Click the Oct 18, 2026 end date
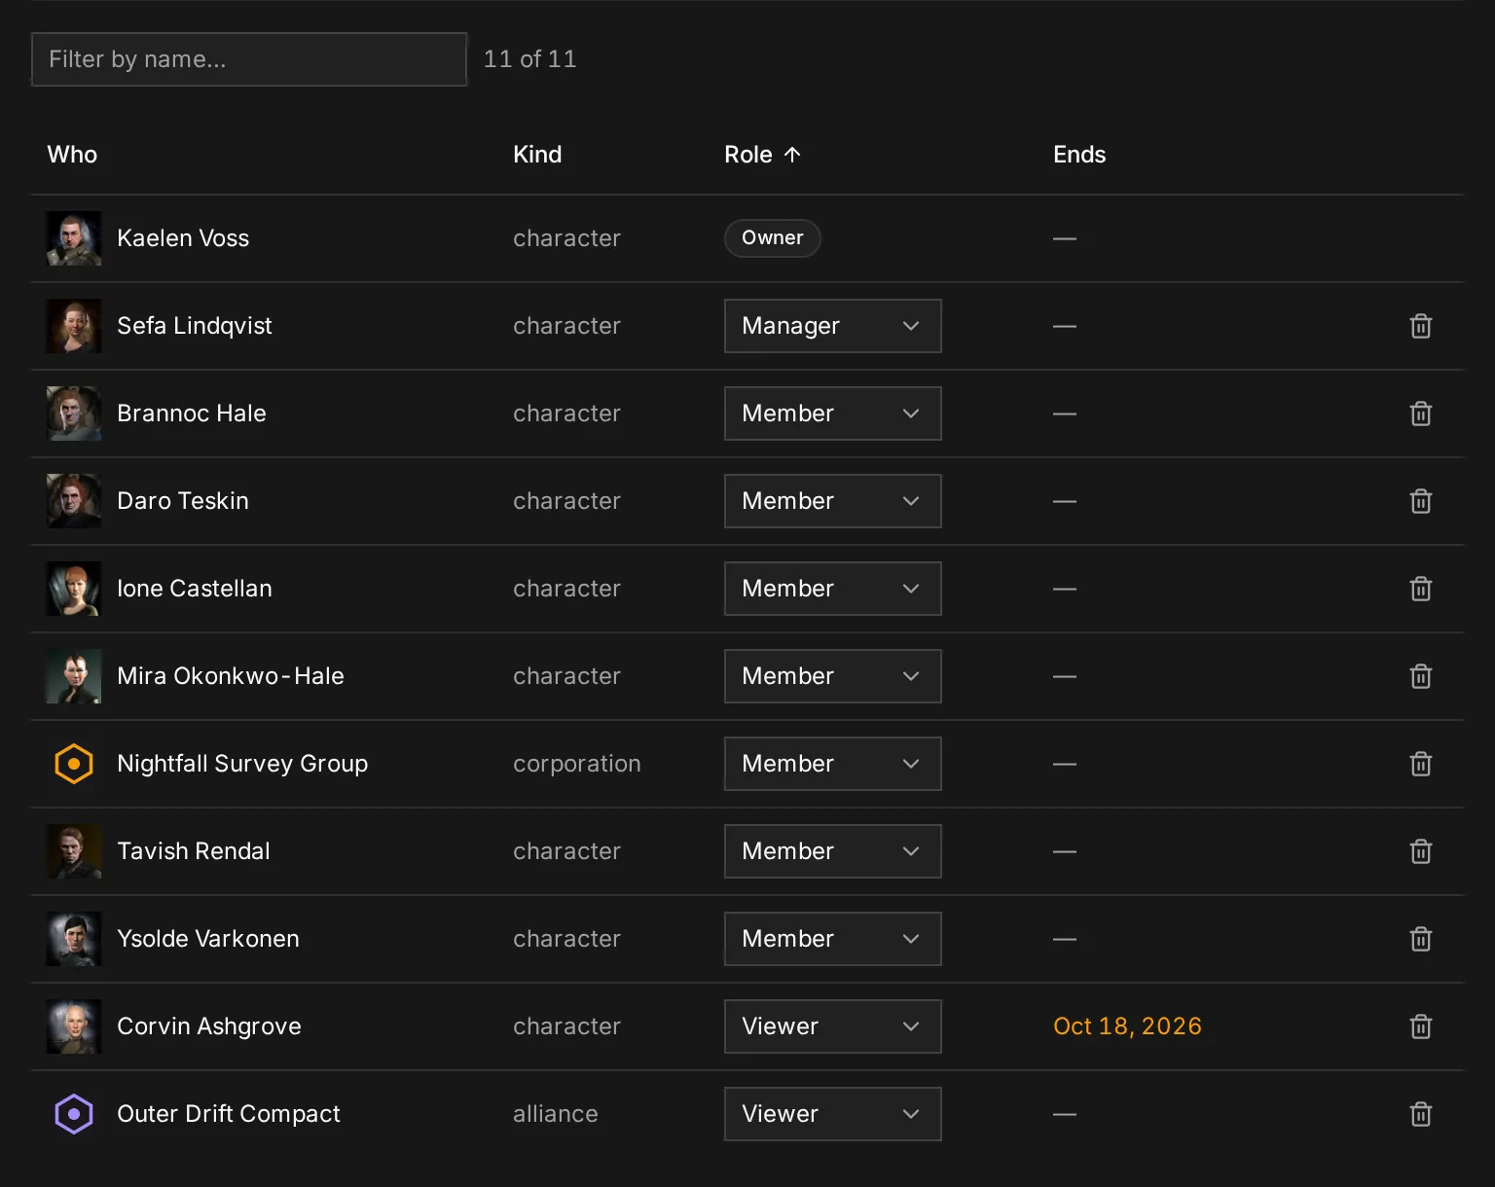This screenshot has width=1495, height=1187. tap(1127, 1026)
